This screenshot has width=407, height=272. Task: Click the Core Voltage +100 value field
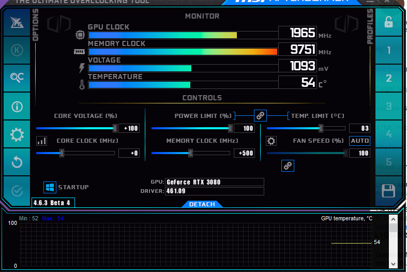[129, 128]
